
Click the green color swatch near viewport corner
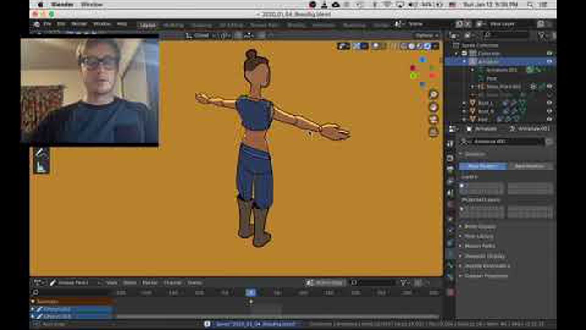pyautogui.click(x=414, y=75)
